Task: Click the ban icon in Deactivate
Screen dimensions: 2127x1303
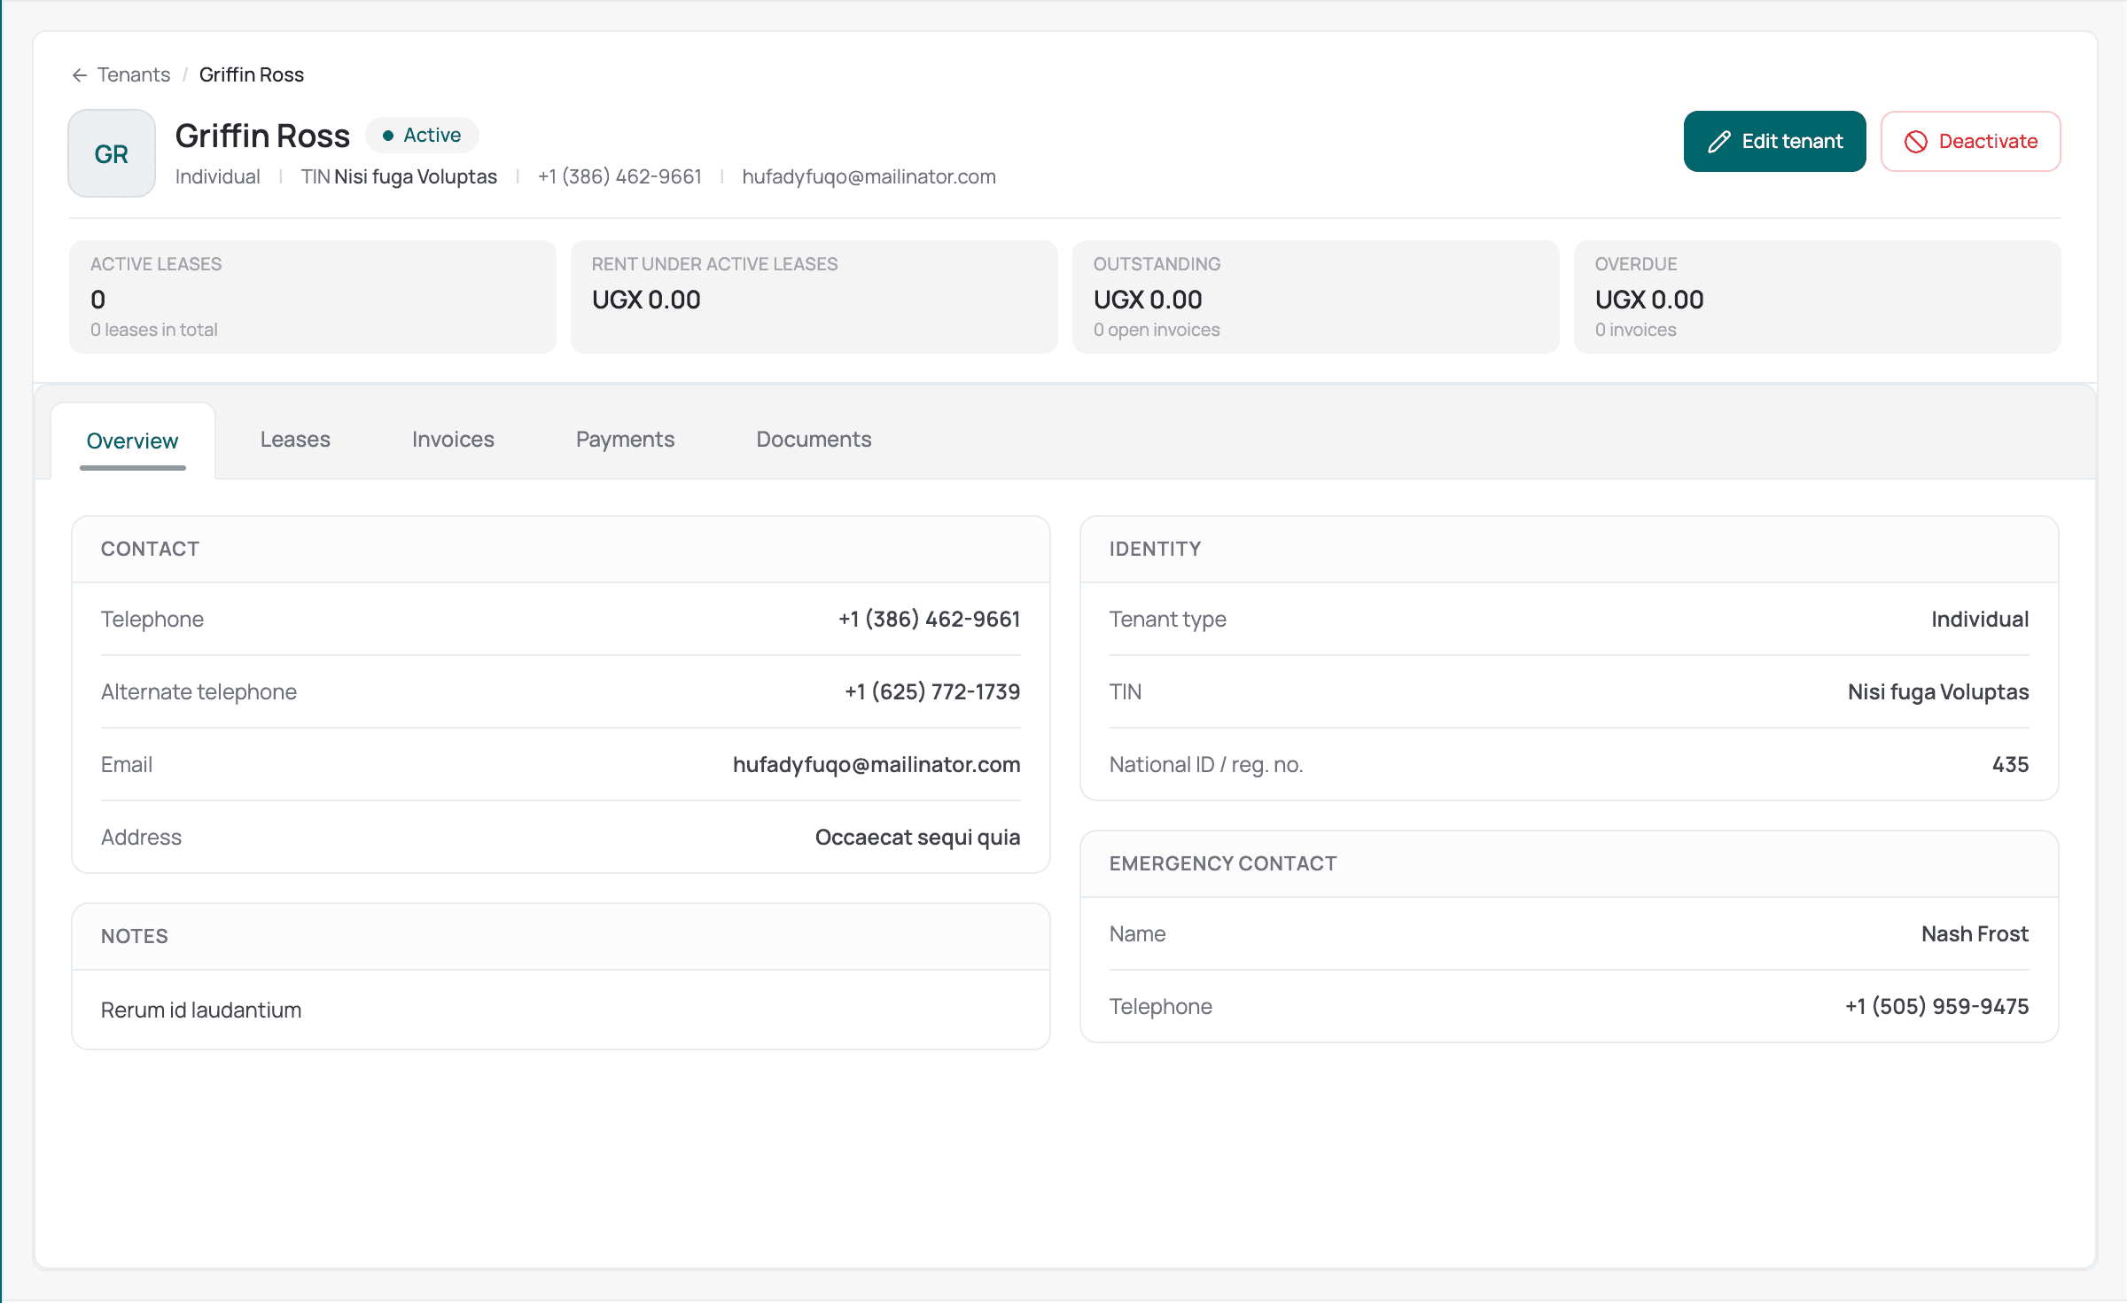Action: [1915, 142]
